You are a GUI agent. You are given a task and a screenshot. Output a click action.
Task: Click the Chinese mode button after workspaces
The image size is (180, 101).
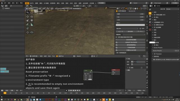[101, 3]
